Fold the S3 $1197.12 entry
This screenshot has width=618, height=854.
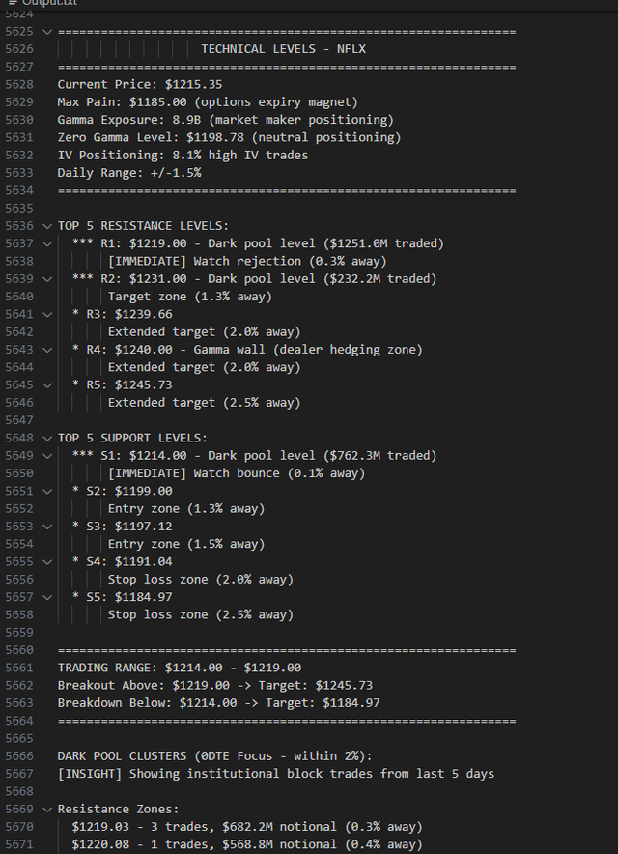pyautogui.click(x=47, y=526)
